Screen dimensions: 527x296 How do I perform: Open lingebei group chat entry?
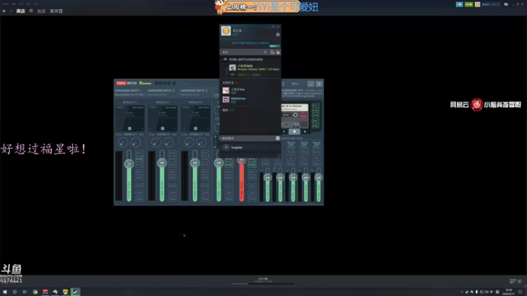pyautogui.click(x=250, y=147)
